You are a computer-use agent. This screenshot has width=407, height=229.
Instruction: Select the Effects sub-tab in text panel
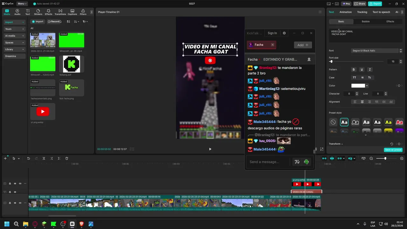coord(390,21)
